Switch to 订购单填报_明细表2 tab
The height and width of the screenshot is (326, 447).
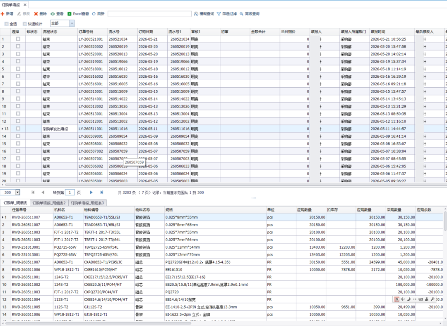49,203
